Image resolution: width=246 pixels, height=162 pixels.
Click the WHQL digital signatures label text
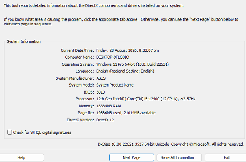pos(42,132)
